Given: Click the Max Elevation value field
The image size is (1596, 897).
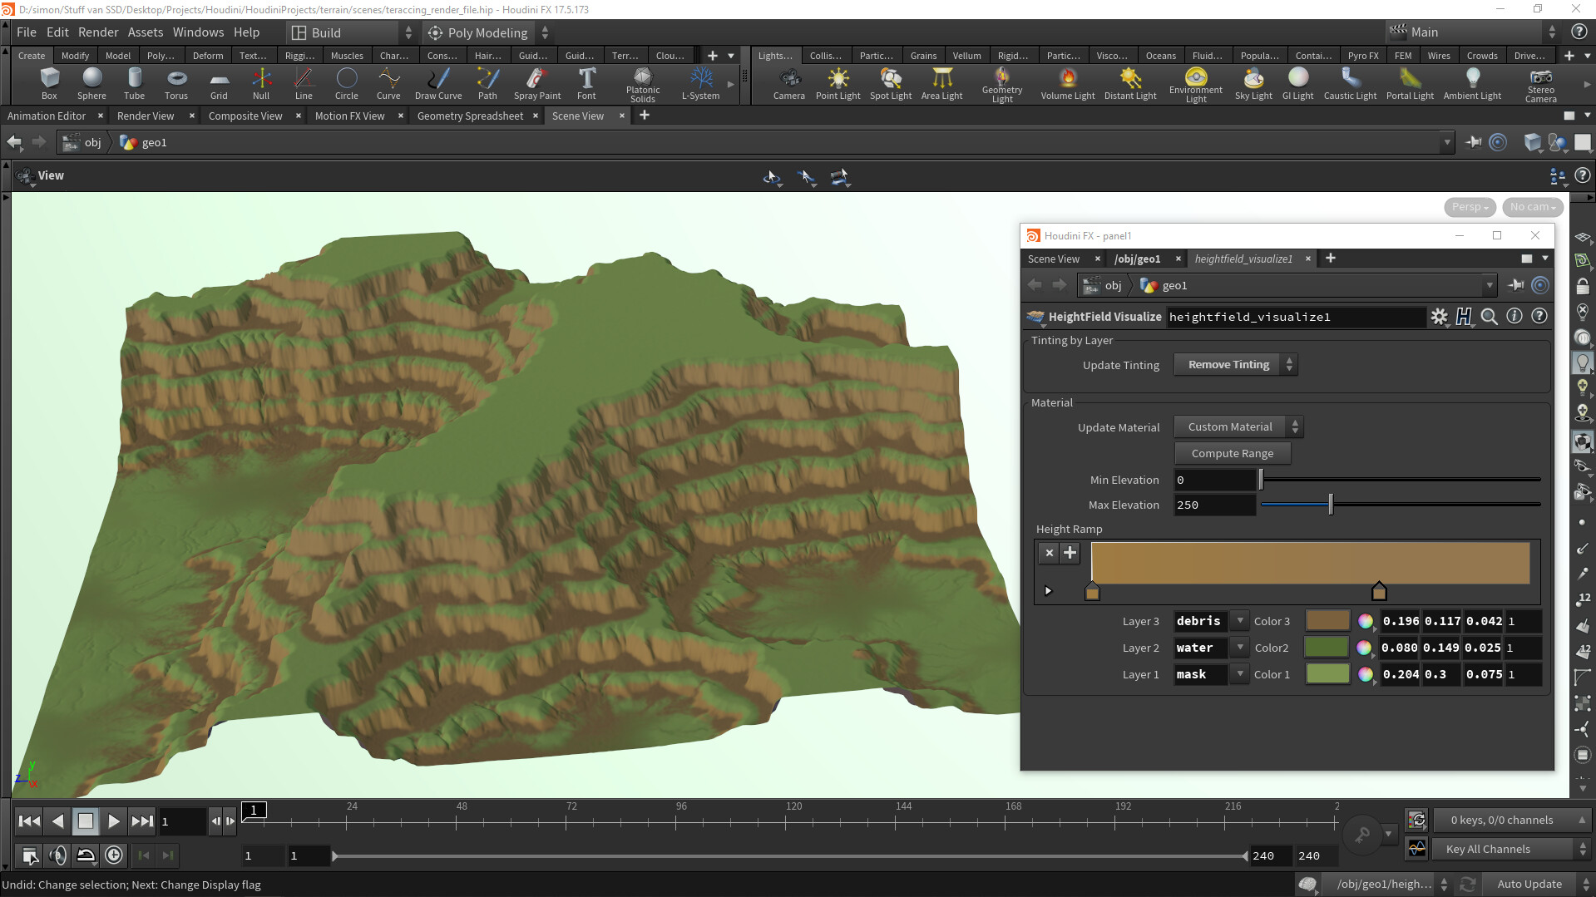Looking at the screenshot, I should point(1214,505).
